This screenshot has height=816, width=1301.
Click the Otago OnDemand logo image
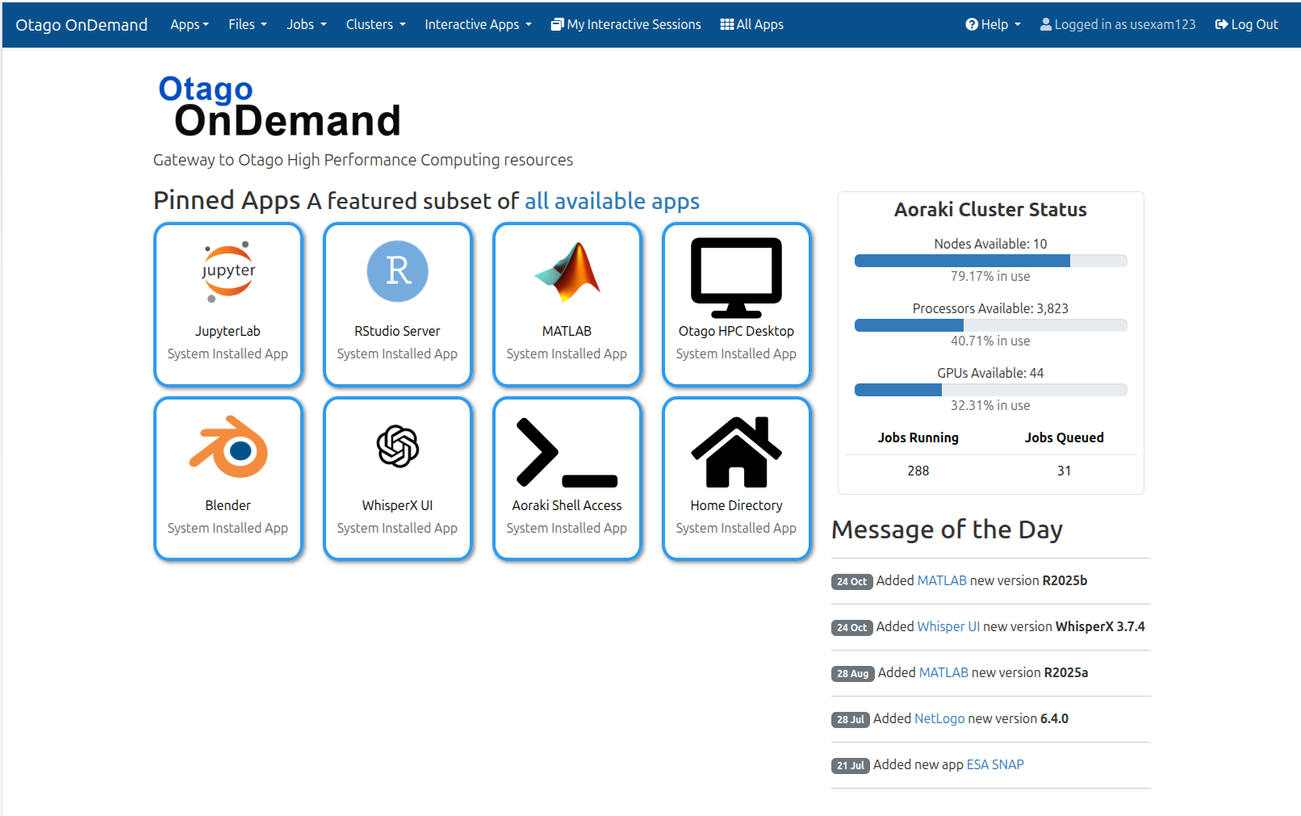[280, 107]
